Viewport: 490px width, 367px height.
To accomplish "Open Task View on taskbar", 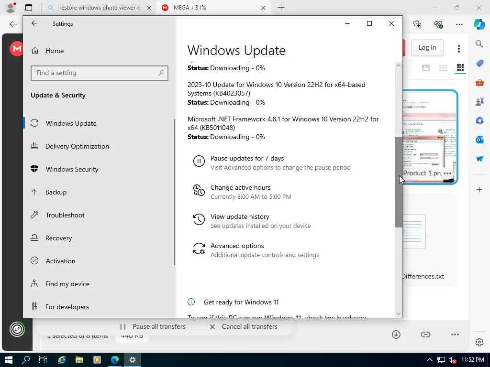I will coord(43,360).
